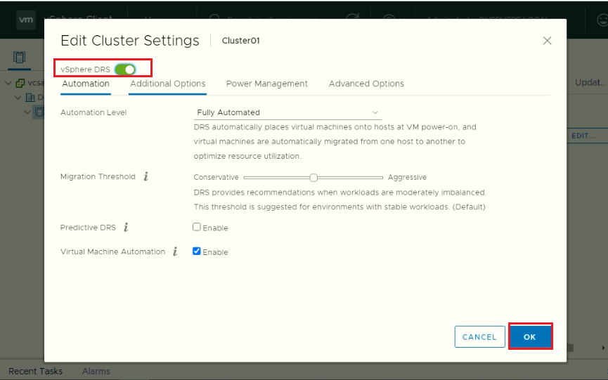Click the CANCEL button
Viewport: 608px width, 380px height.
479,337
